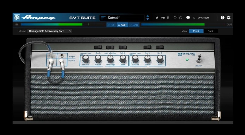The image size is (245, 135).
Task: Select the Front view
Action: click(196, 31)
